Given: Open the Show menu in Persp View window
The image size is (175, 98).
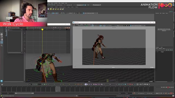Looking at the screenshot, I should point(85,24).
